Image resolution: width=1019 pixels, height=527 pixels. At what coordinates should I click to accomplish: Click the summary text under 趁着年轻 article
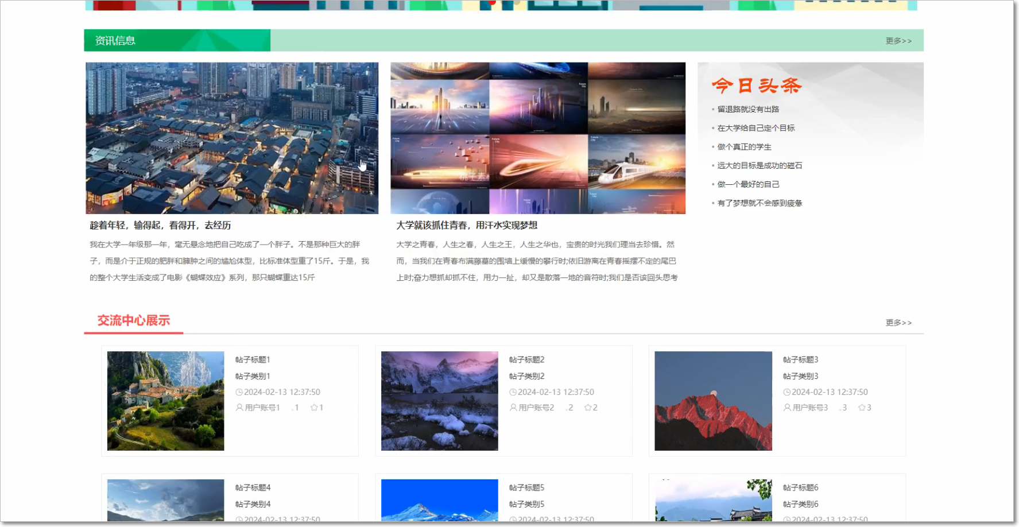coord(230,261)
